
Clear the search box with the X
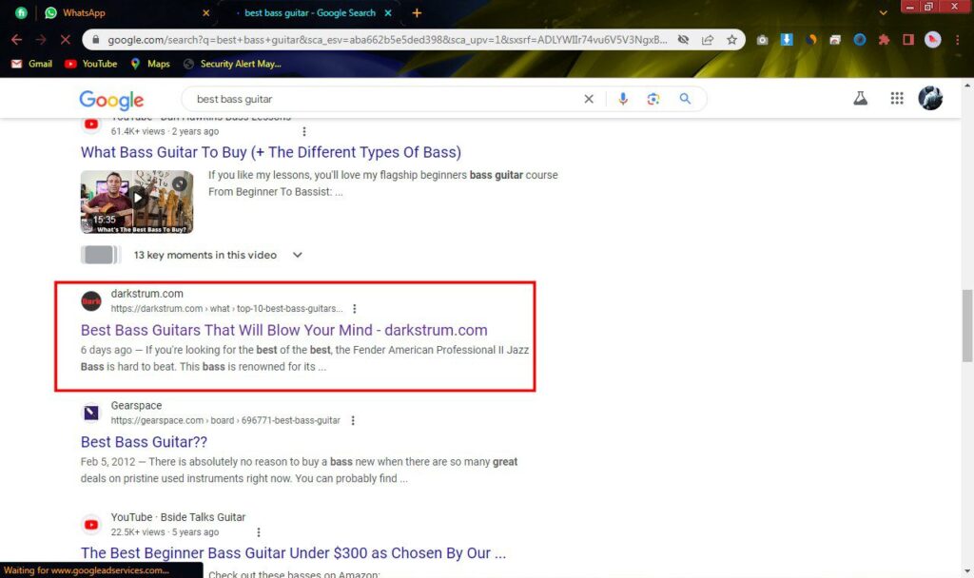tap(589, 99)
